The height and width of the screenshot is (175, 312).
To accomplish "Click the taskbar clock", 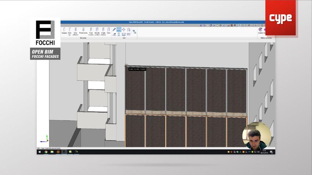I will [x=264, y=152].
